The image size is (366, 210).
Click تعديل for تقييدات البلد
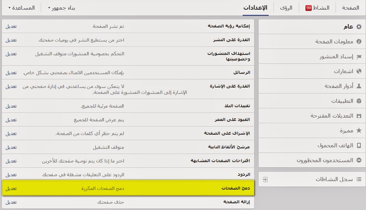pyautogui.click(x=11, y=106)
